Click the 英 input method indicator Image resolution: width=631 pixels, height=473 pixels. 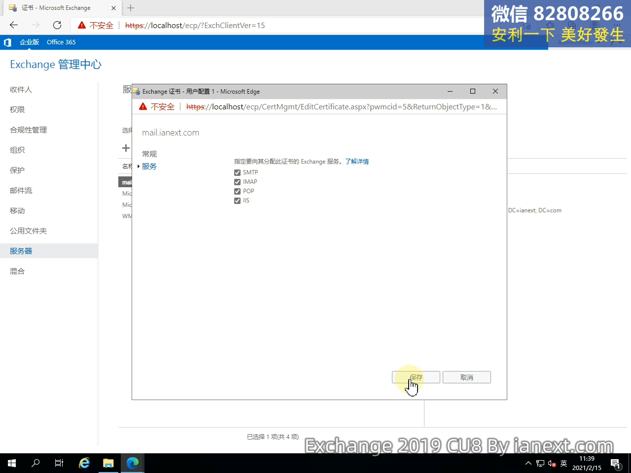click(564, 463)
